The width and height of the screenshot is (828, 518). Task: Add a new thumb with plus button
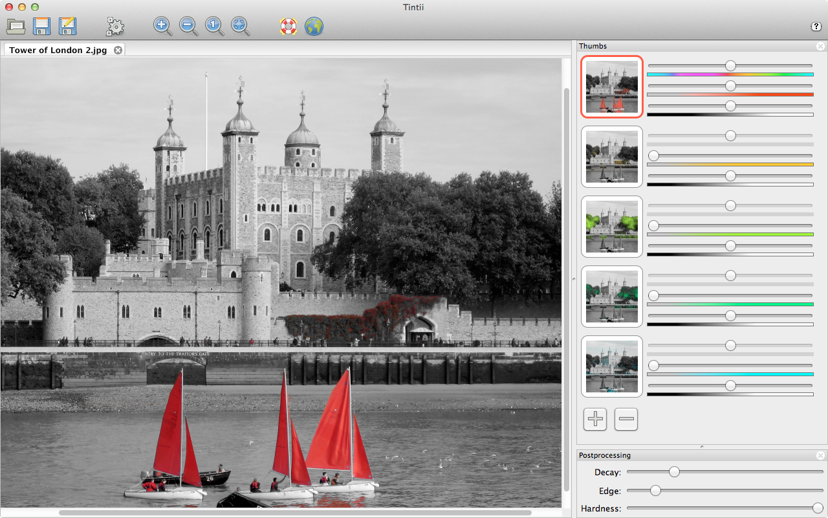pyautogui.click(x=595, y=419)
